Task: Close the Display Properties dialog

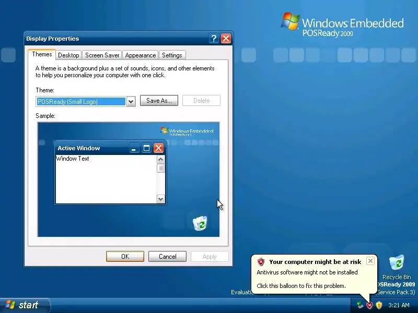Action: 226,39
